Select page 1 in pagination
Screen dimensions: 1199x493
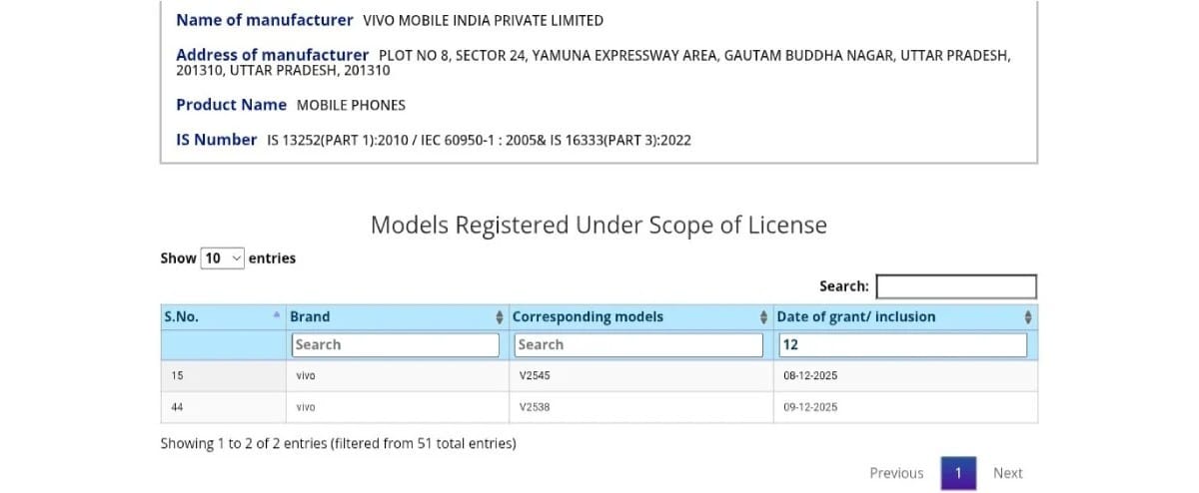tap(957, 473)
